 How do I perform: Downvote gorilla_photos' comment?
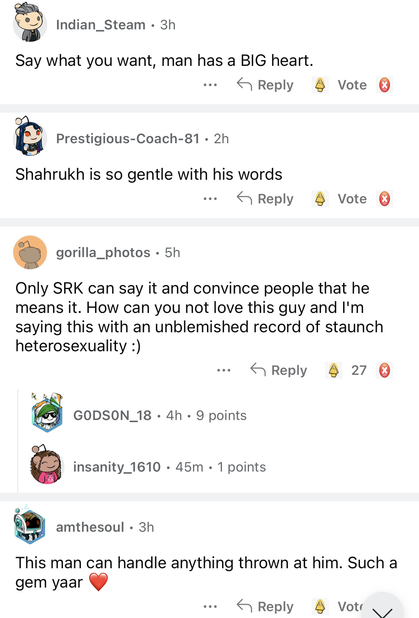[384, 370]
